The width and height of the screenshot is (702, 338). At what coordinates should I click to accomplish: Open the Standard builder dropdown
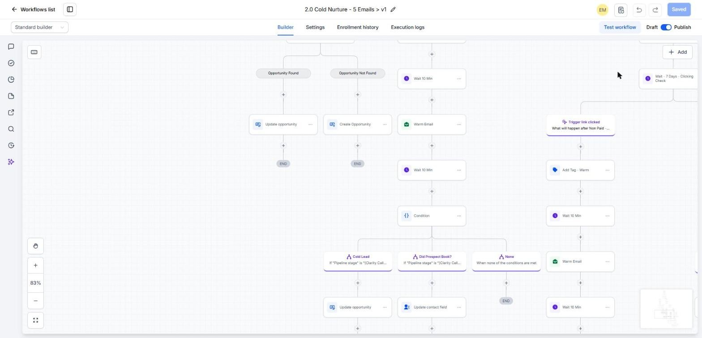39,27
